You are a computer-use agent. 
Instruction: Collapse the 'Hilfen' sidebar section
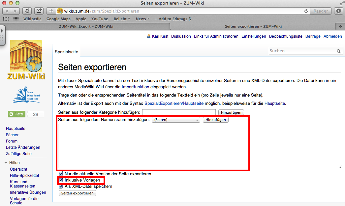(x=6, y=163)
